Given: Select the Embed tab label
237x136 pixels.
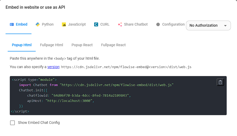Looking at the screenshot, I should coord(22,24).
